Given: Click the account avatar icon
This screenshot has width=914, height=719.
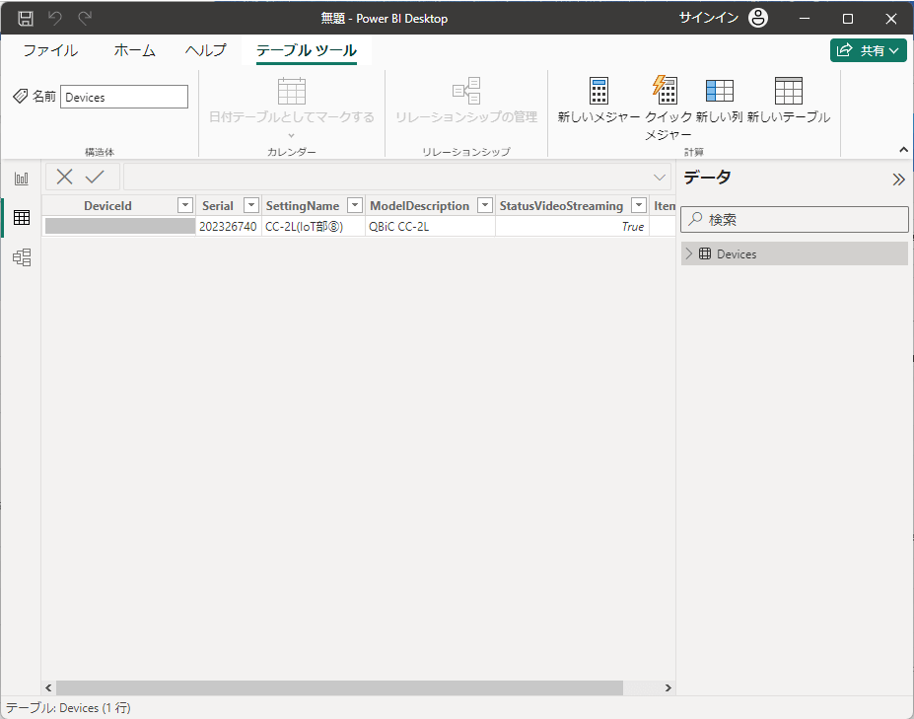Looking at the screenshot, I should click(x=758, y=18).
